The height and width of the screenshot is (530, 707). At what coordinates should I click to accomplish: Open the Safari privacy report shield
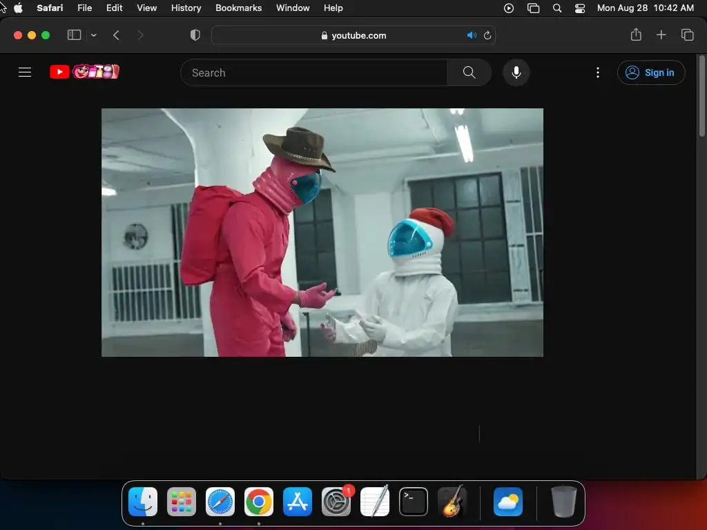point(195,35)
